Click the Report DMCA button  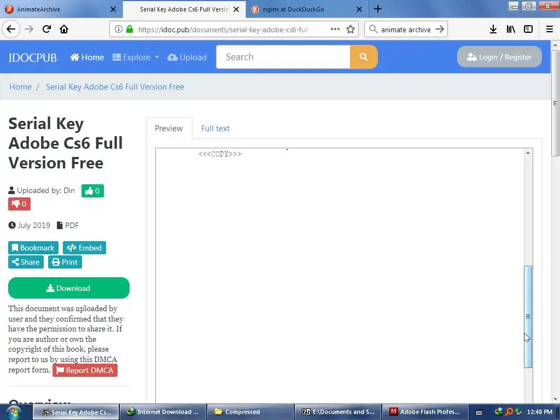(x=85, y=370)
